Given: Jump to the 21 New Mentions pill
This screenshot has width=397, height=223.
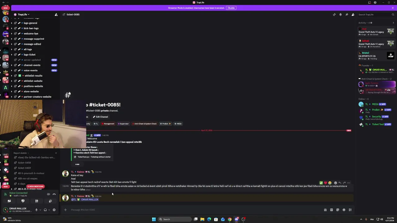Looking at the screenshot, I should (x=35, y=186).
